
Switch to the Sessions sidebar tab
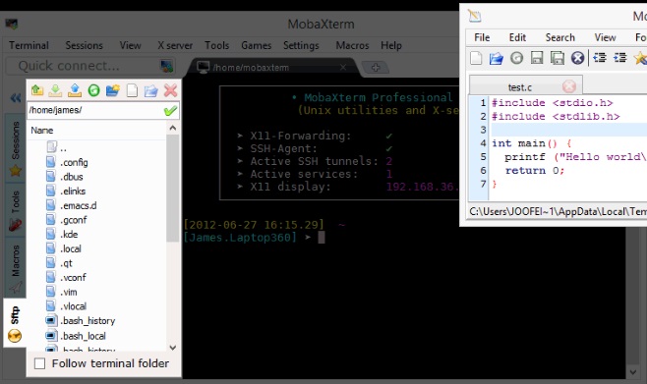click(x=16, y=147)
